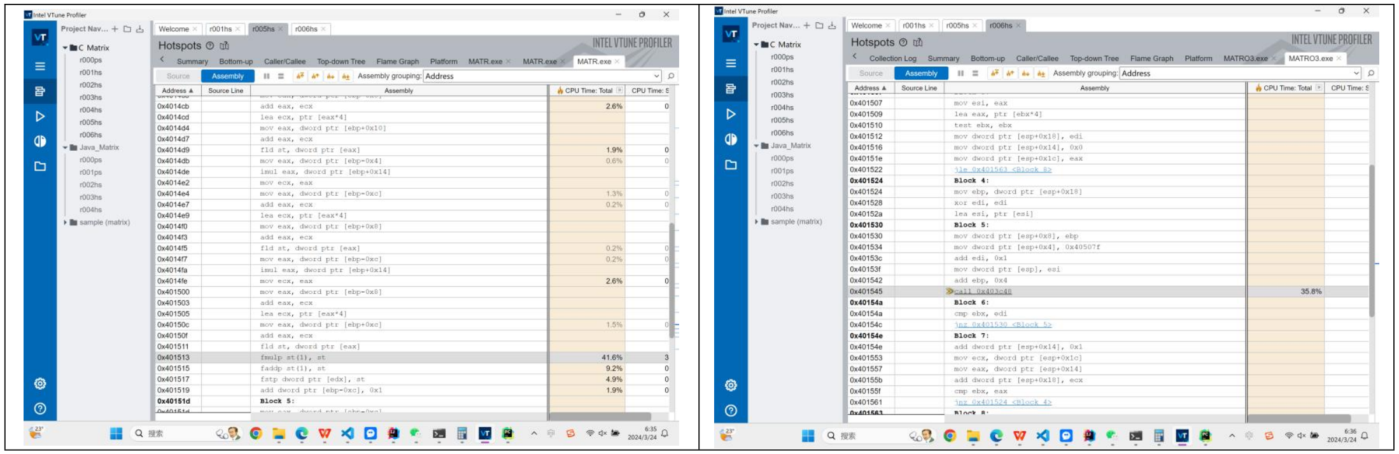Click the biggest hotspot flame icon, left toolbar

pyautogui.click(x=300, y=76)
